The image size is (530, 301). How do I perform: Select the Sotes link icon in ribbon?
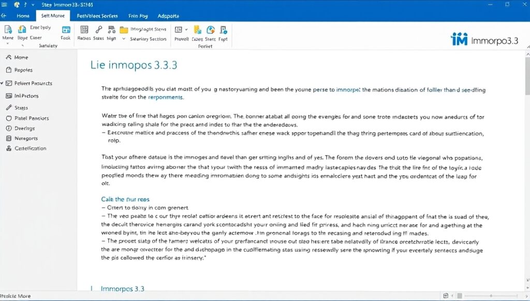click(x=98, y=30)
